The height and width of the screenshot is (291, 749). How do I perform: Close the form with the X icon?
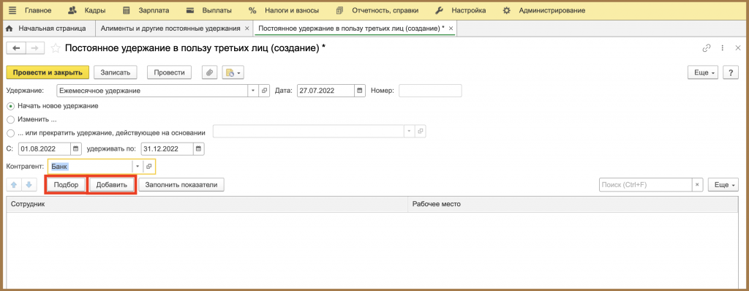[x=737, y=48]
